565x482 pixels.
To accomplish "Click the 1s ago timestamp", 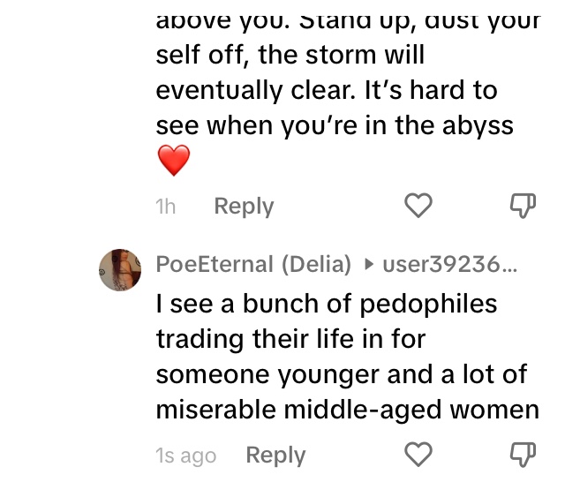I will (185, 456).
